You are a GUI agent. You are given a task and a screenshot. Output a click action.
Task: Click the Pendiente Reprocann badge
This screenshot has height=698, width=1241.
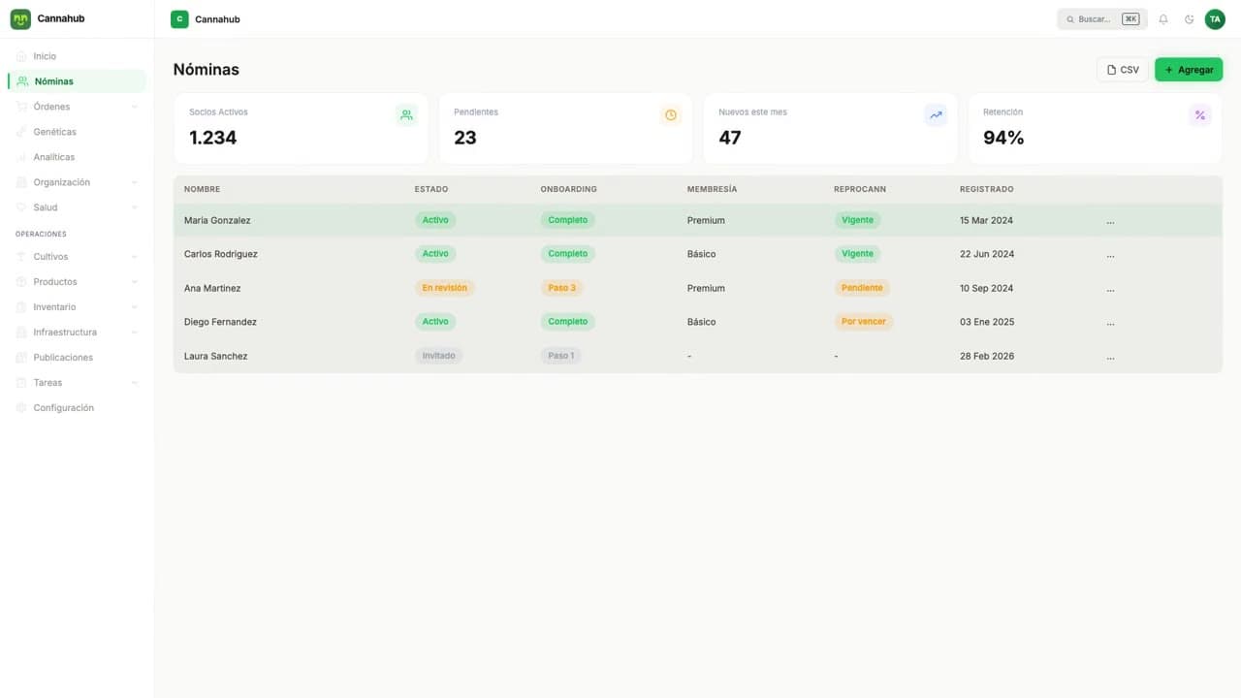click(862, 288)
